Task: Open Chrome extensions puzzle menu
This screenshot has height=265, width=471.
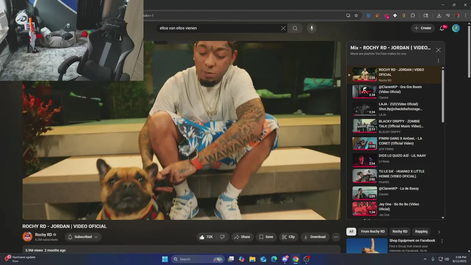Action: point(412,15)
